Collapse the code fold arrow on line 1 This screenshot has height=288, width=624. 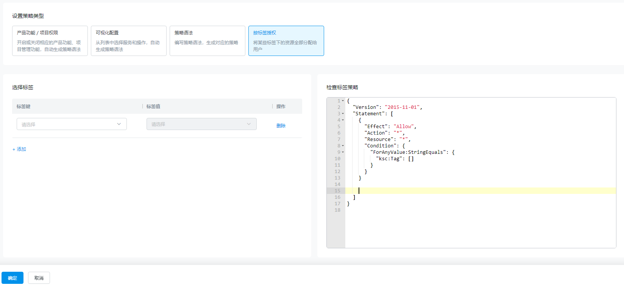pyautogui.click(x=343, y=101)
